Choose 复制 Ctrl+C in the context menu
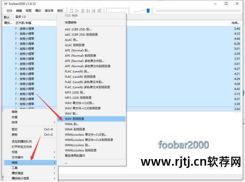The width and height of the screenshot is (245, 182). (30, 135)
